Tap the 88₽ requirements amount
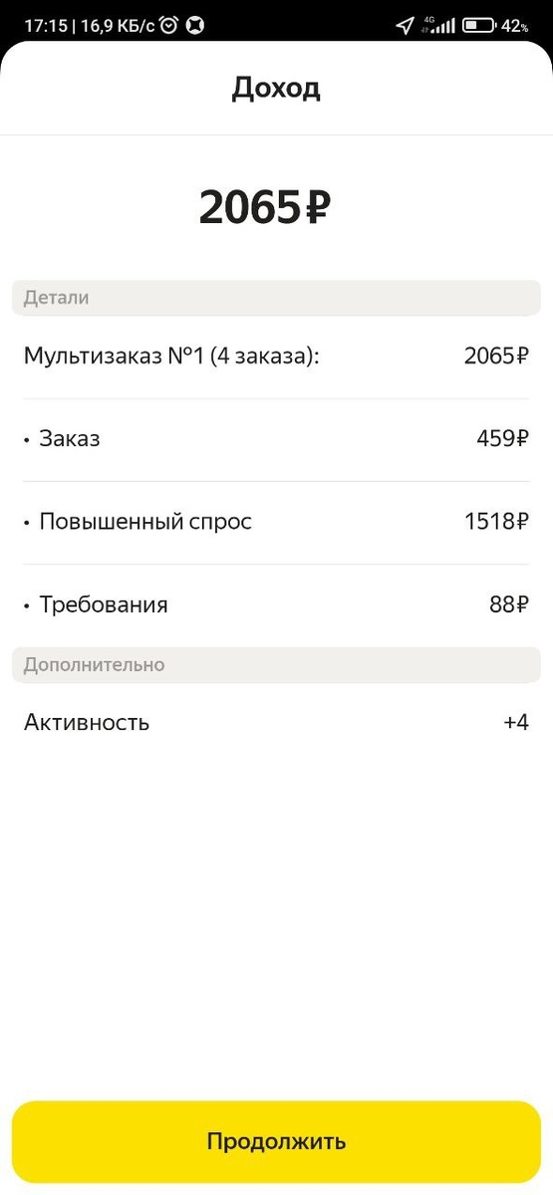Image resolution: width=553 pixels, height=1195 pixels. tap(508, 604)
